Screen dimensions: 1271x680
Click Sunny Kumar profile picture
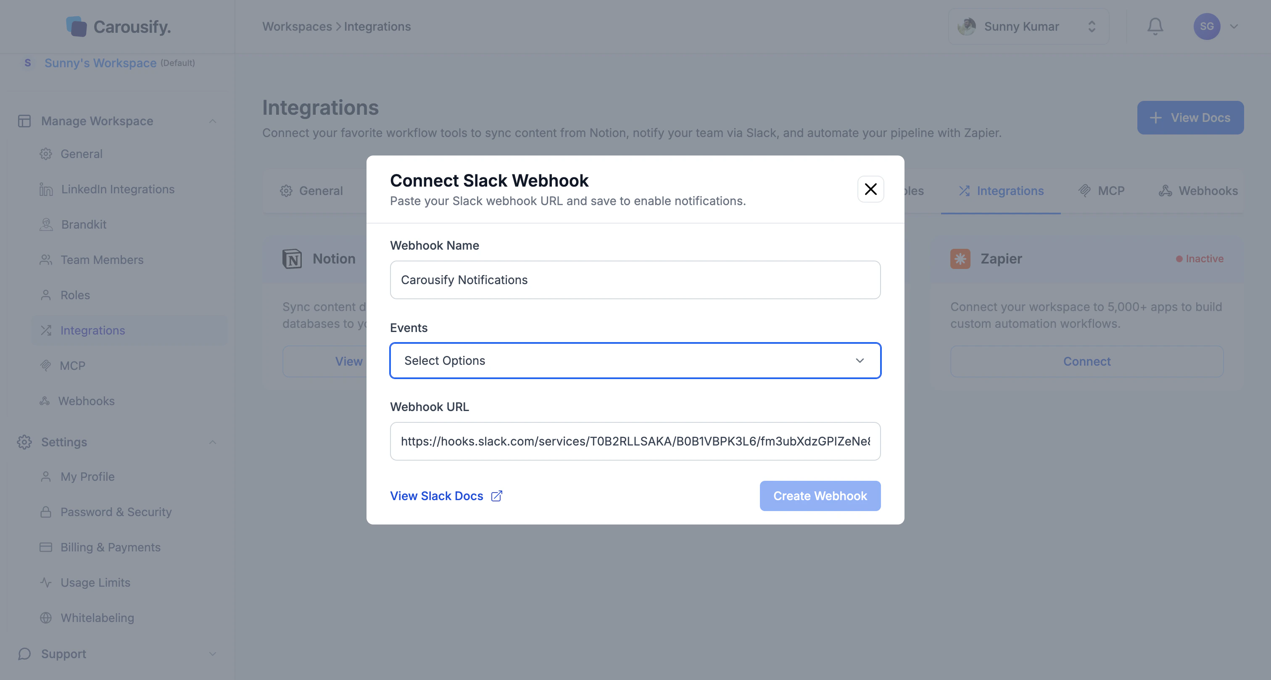967,26
